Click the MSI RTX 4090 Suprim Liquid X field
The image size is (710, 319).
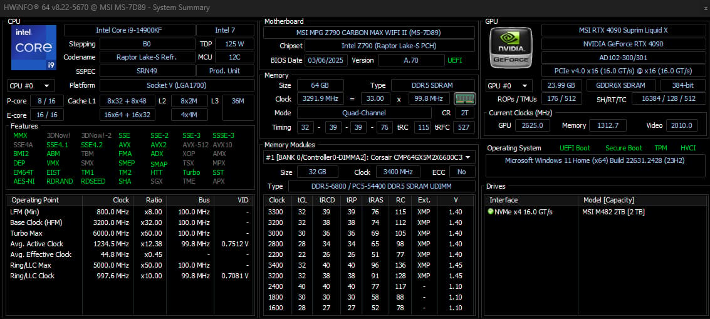click(x=623, y=30)
